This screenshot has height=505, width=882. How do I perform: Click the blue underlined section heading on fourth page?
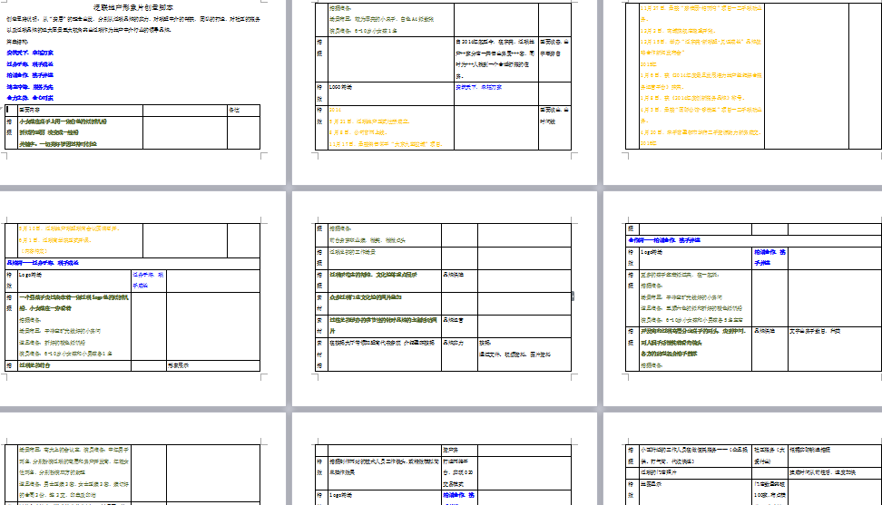pyautogui.click(x=43, y=261)
